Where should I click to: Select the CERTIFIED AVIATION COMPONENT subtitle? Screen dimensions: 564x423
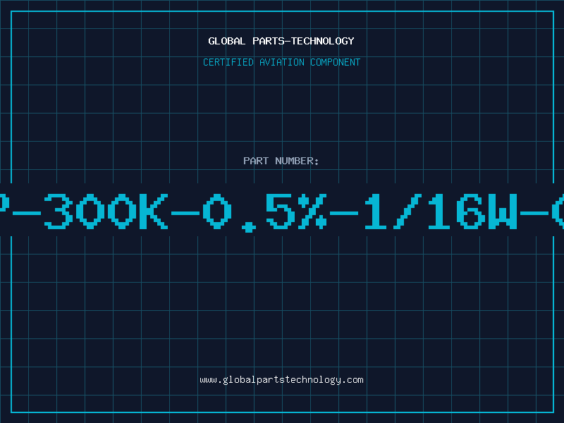click(x=281, y=62)
